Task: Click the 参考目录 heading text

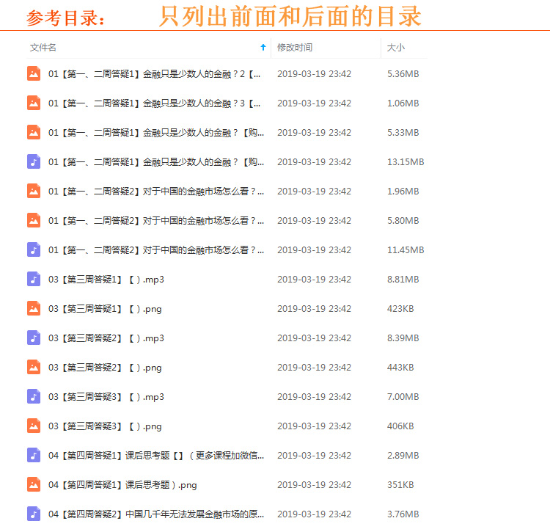Action: tap(66, 18)
